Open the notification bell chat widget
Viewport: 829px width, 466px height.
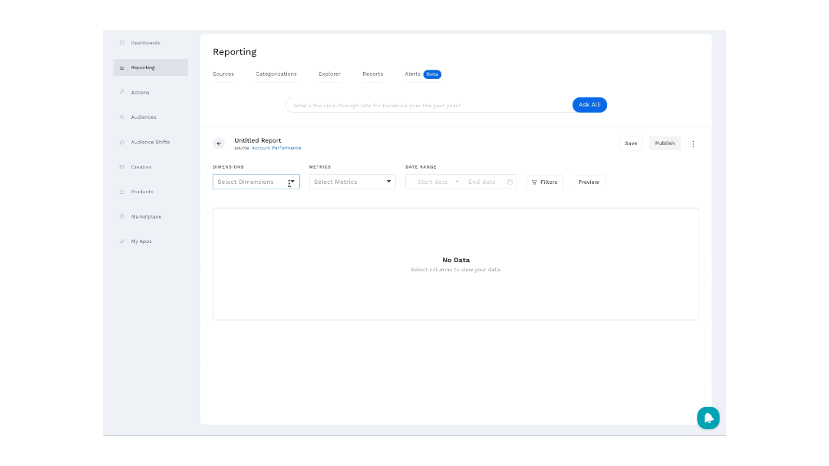point(708,418)
